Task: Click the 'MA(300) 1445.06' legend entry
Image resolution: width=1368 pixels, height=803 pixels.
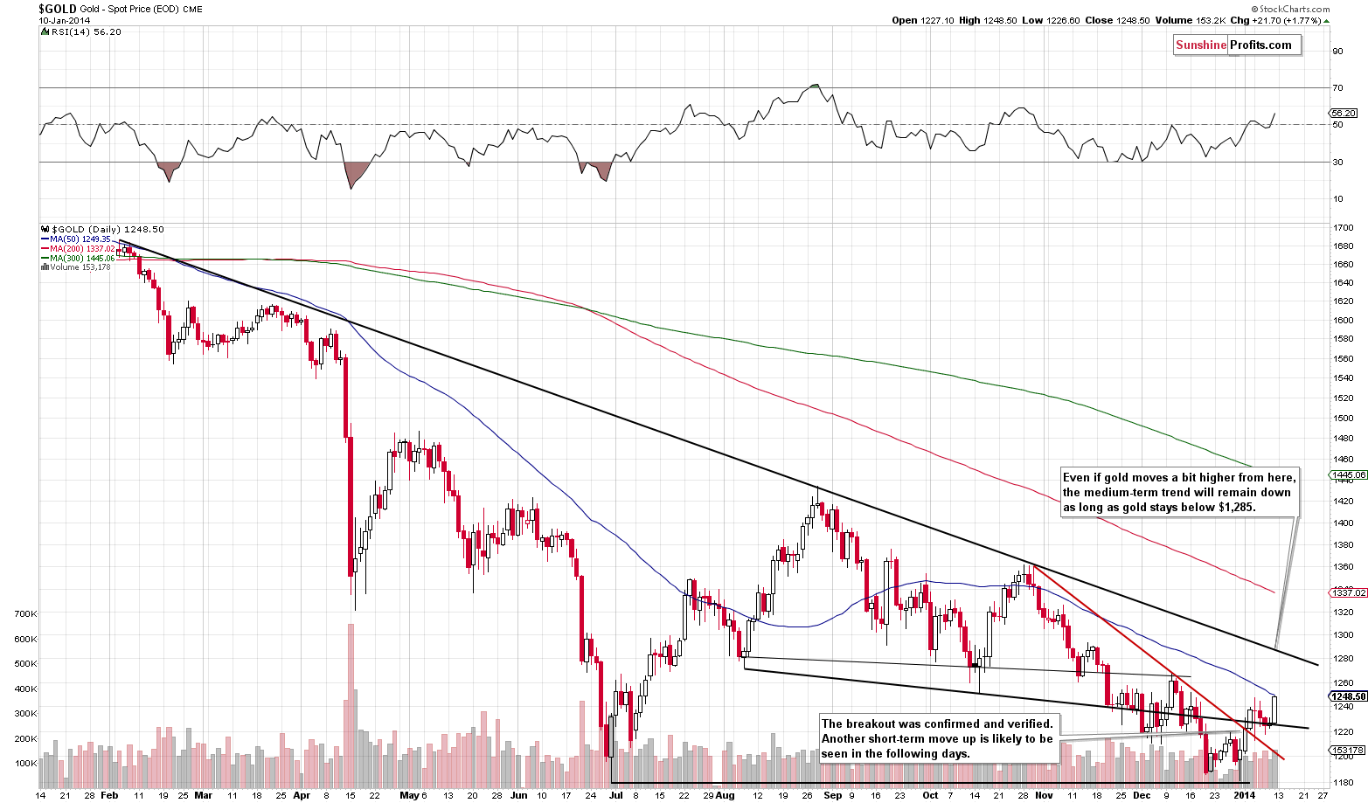Action: point(83,259)
